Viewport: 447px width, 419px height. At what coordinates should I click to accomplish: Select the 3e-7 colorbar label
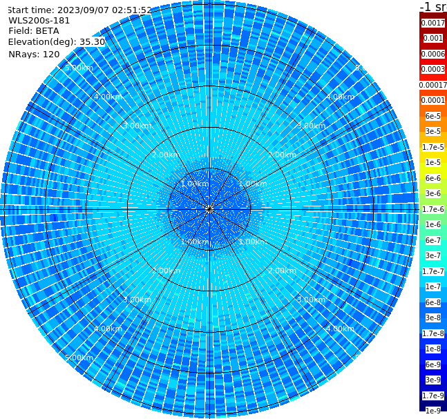pyautogui.click(x=433, y=256)
